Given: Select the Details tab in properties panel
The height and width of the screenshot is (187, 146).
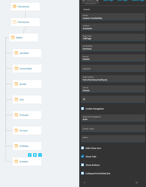Looking at the screenshot, I should point(87,9).
